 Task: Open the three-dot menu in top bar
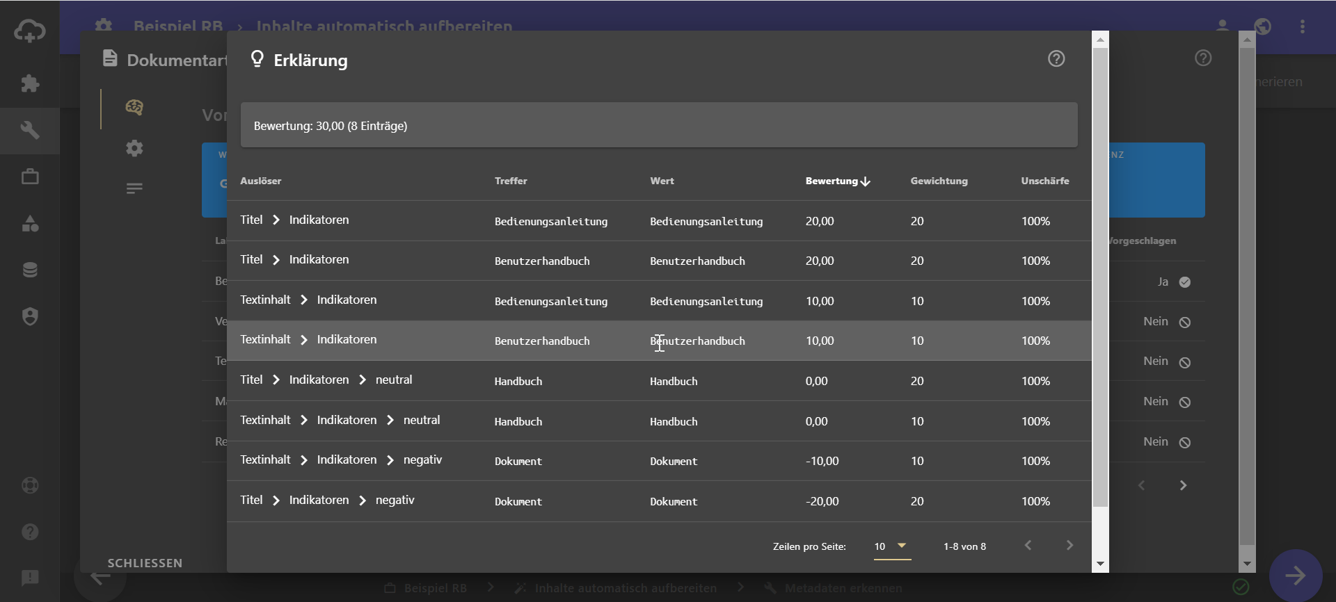click(x=1303, y=26)
